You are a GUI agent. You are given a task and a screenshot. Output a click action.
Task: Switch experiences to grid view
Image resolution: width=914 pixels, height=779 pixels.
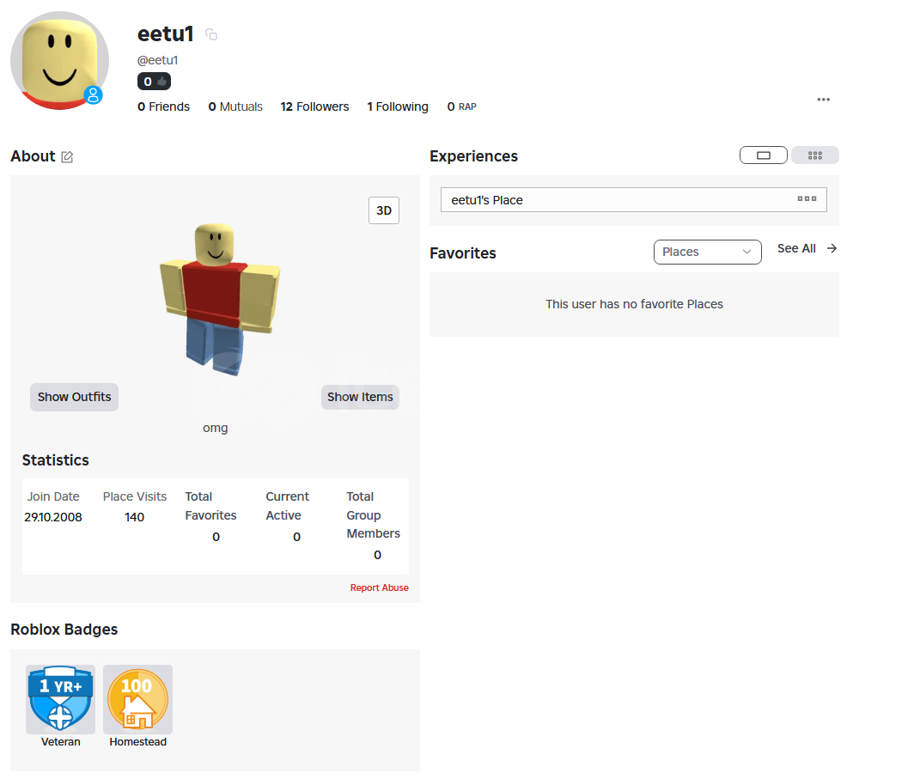[x=815, y=155]
